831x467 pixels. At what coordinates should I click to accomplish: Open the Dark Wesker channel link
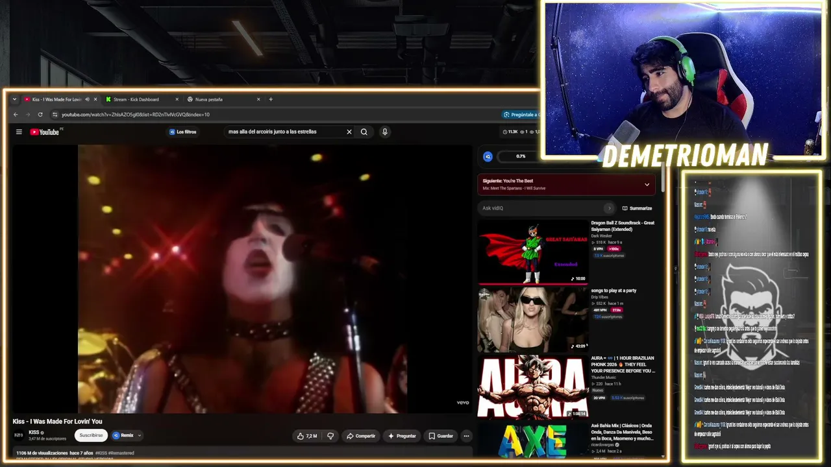pyautogui.click(x=601, y=236)
